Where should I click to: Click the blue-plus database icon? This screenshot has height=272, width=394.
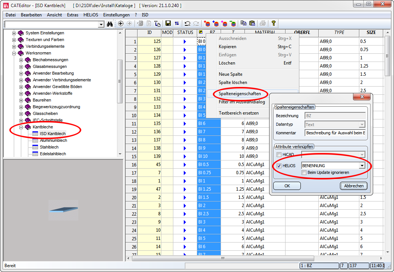pos(215,24)
